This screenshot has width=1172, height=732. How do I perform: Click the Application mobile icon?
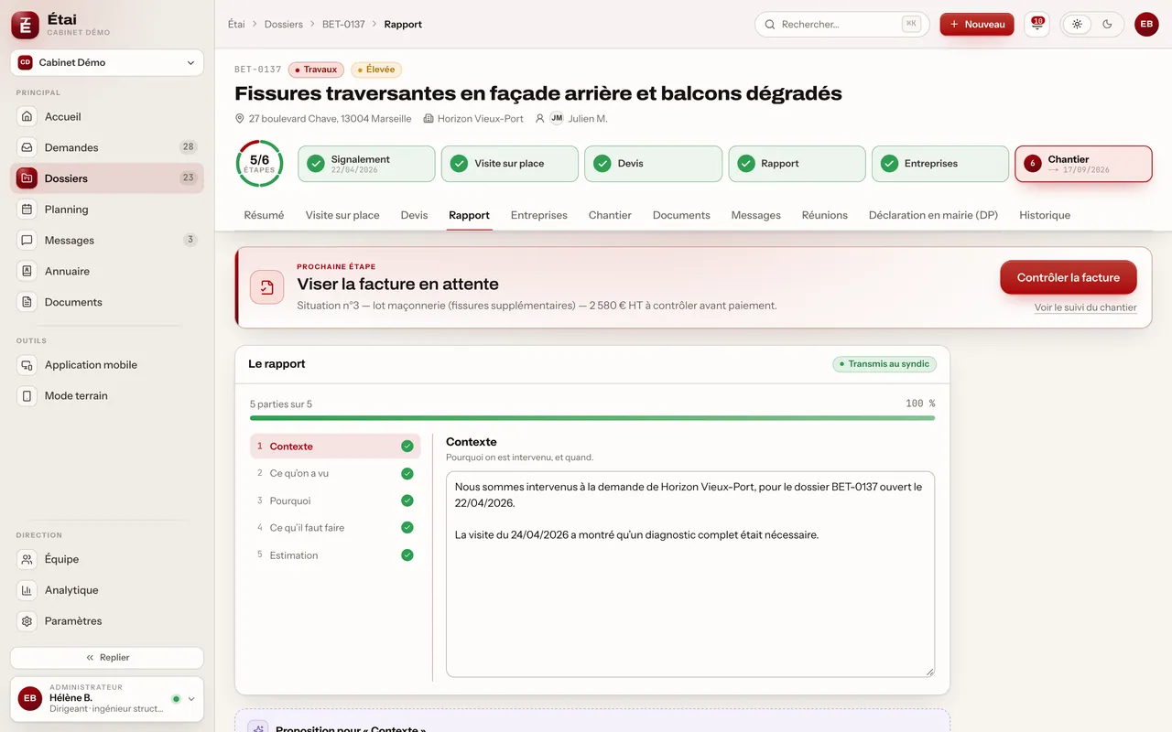coord(27,365)
